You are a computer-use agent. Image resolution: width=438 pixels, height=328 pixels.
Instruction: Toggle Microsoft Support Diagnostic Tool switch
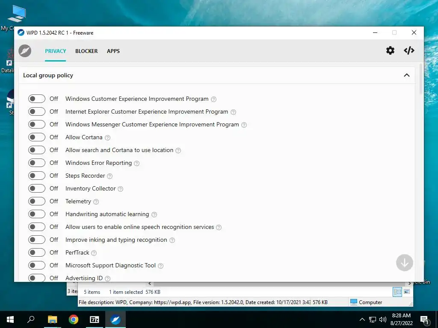click(37, 266)
